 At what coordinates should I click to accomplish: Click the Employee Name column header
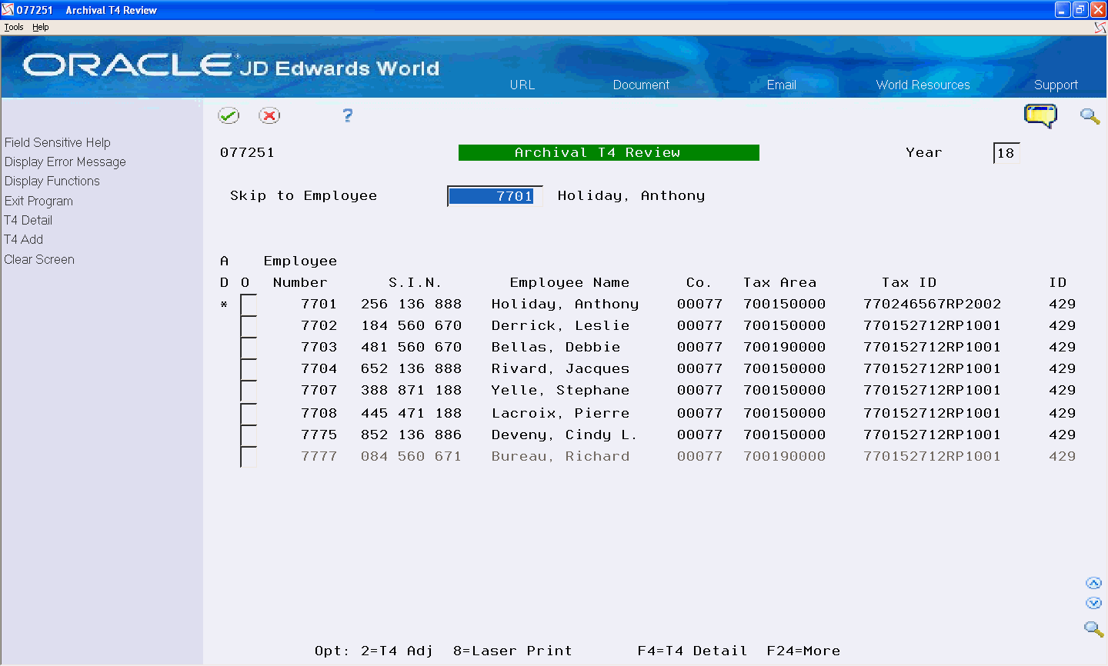click(569, 283)
